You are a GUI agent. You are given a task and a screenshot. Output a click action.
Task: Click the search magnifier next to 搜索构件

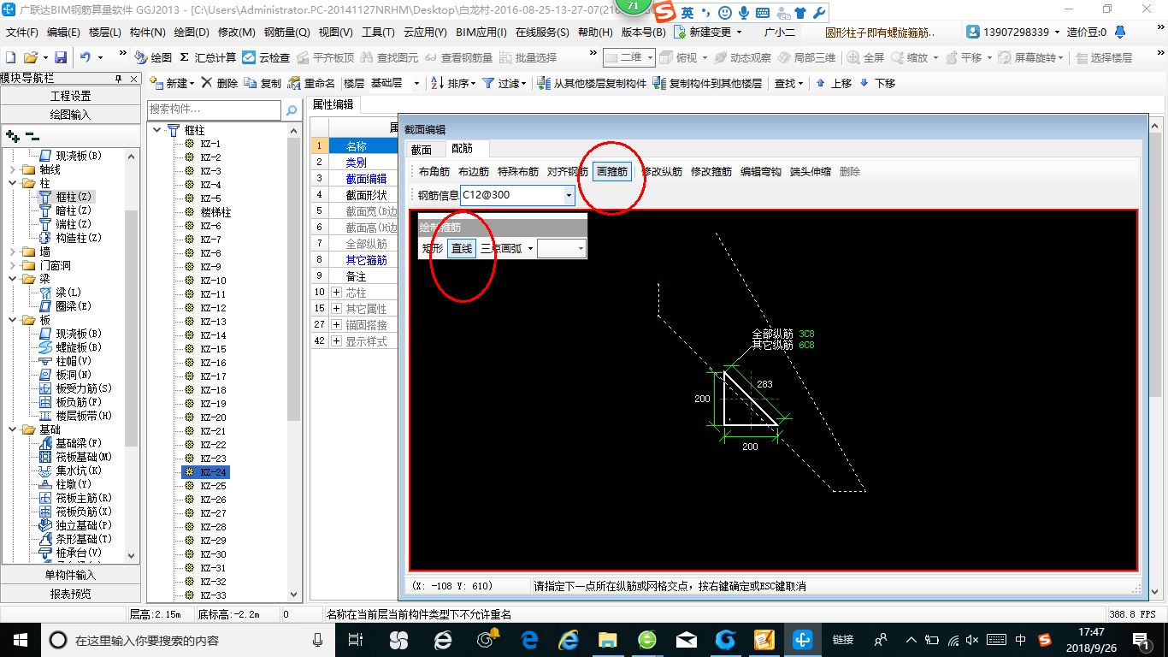(292, 109)
